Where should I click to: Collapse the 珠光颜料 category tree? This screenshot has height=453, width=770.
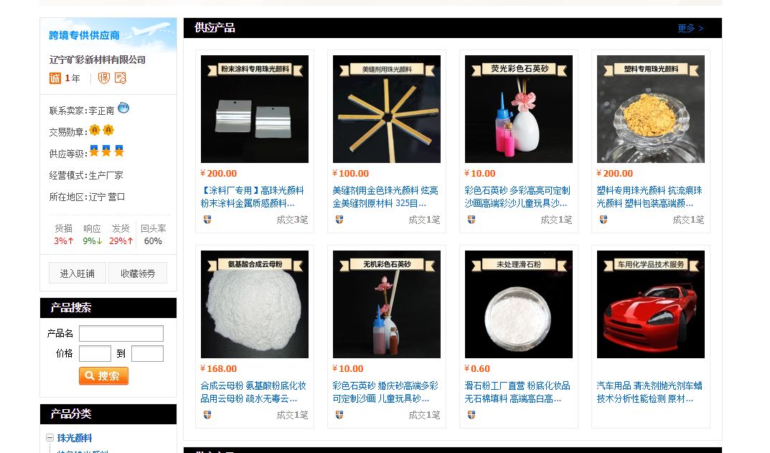(x=50, y=437)
